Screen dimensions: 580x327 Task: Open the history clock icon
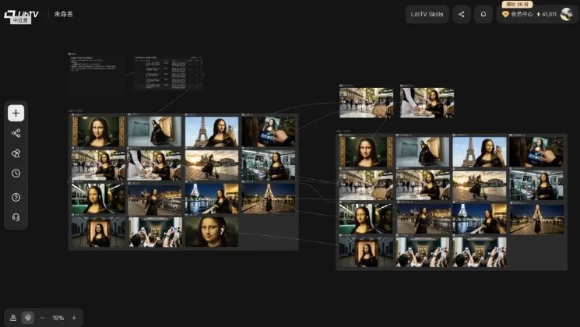(16, 173)
